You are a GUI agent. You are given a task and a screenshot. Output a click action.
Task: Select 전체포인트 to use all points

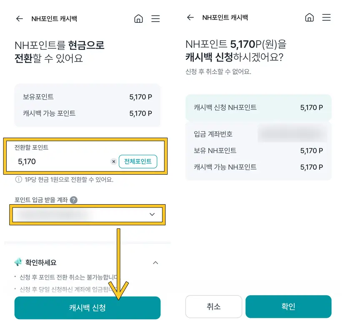[138, 161]
